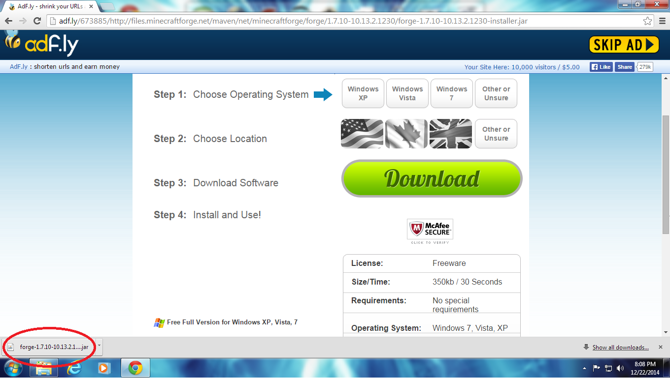Choose Windows XP as operating system
Screen dimensions: 670x378
tap(363, 93)
